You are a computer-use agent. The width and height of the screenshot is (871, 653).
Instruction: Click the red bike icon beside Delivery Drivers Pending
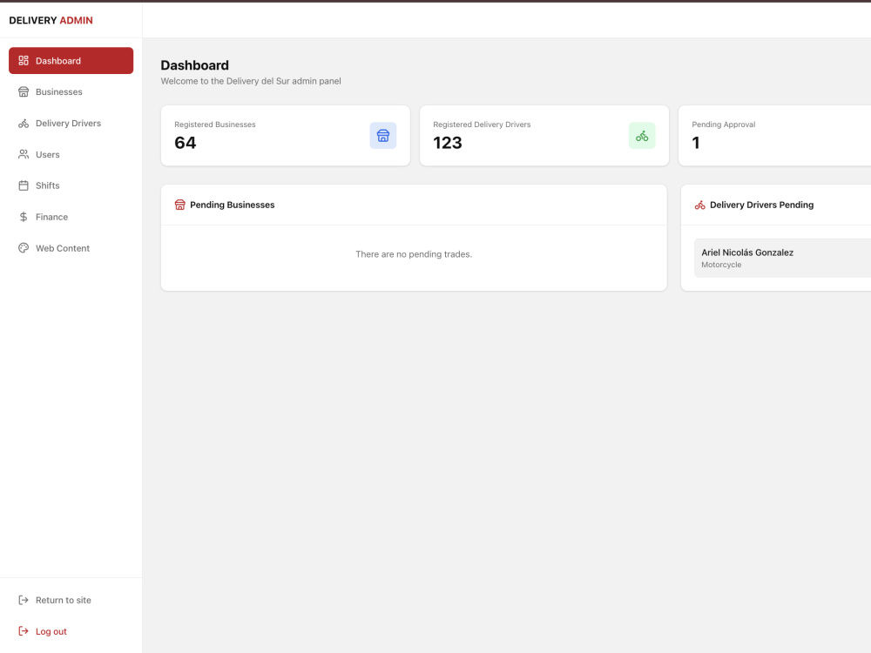click(x=700, y=205)
